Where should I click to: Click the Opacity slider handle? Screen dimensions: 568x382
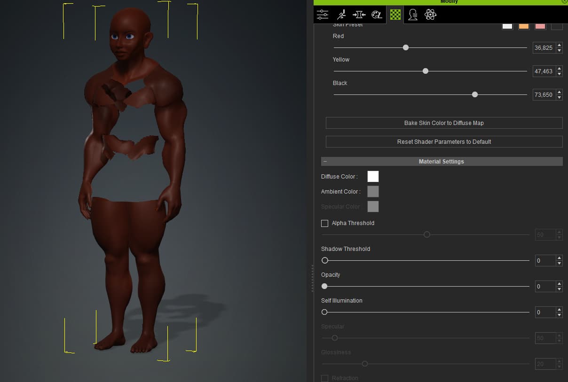pyautogui.click(x=324, y=286)
